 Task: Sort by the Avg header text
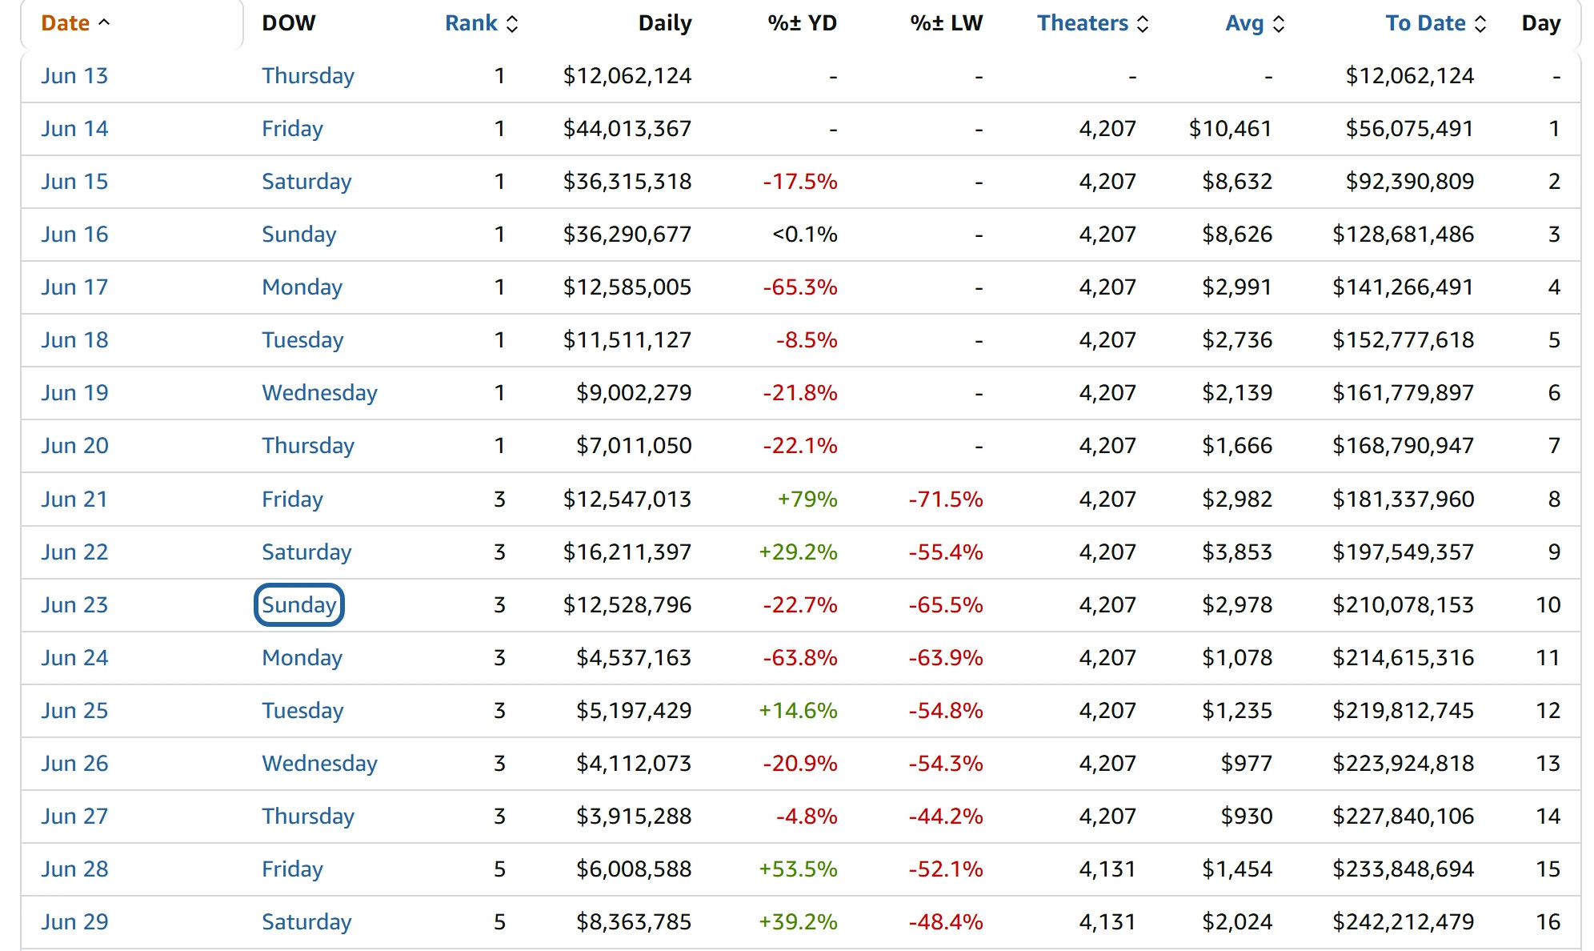pos(1244,23)
